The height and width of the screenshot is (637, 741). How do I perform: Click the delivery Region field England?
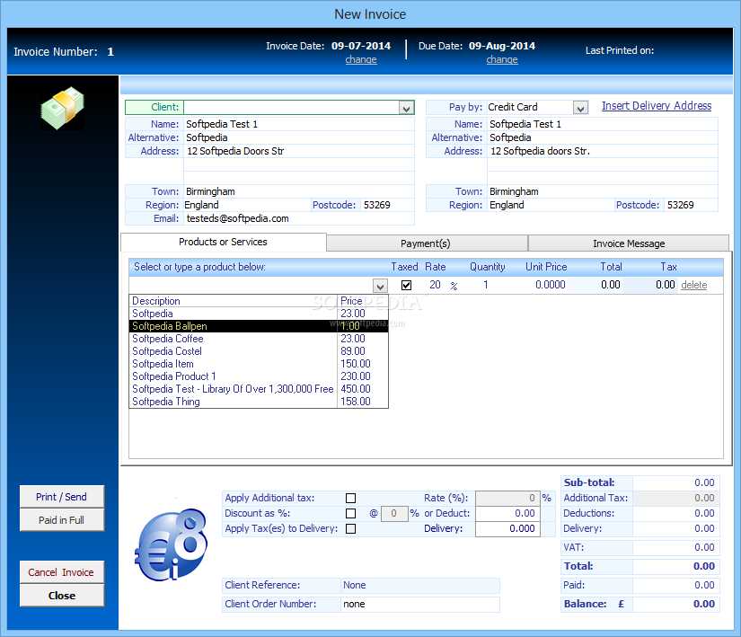[551, 205]
